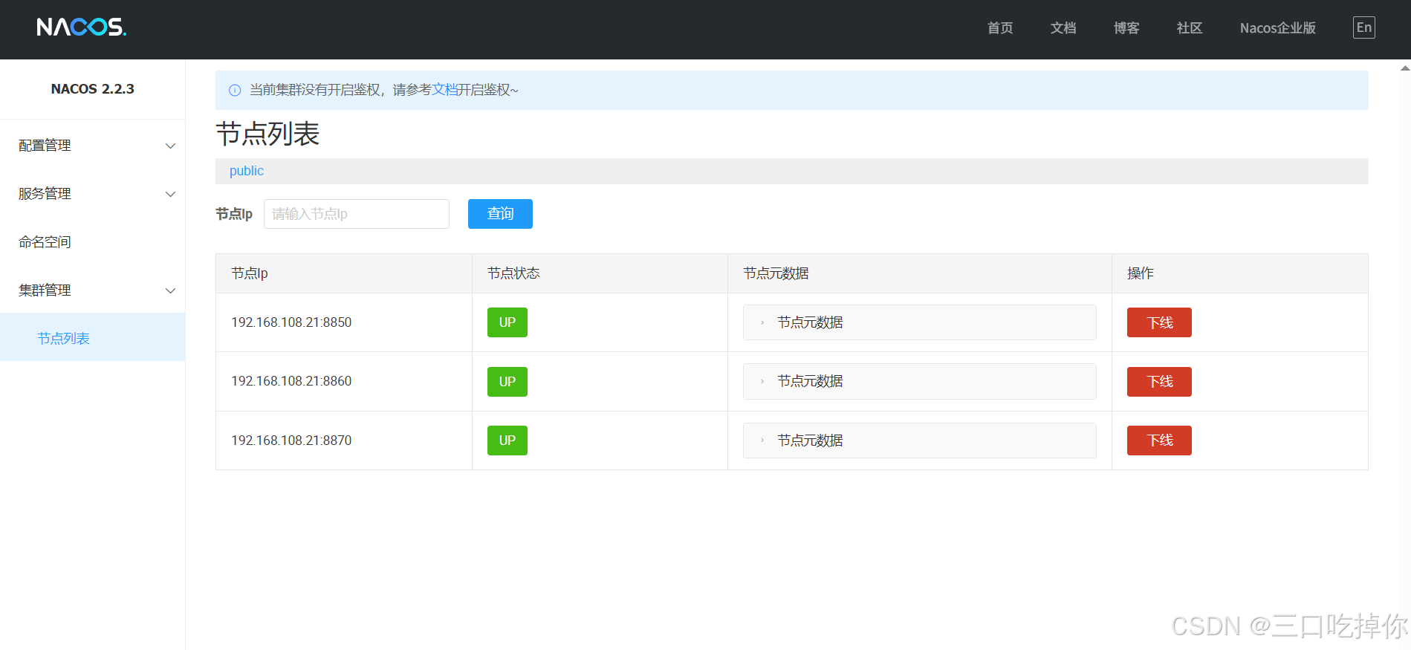
Task: Click the 节点Ip column header
Action: (x=344, y=273)
